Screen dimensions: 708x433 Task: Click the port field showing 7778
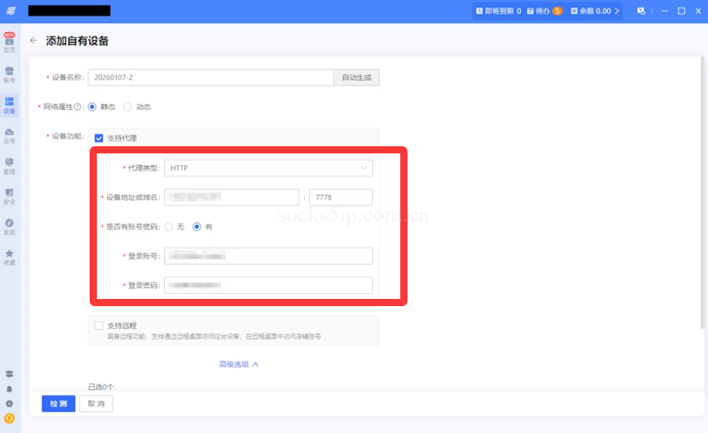[x=341, y=197]
